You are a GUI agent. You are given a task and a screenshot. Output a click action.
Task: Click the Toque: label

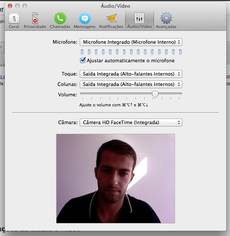click(x=69, y=74)
